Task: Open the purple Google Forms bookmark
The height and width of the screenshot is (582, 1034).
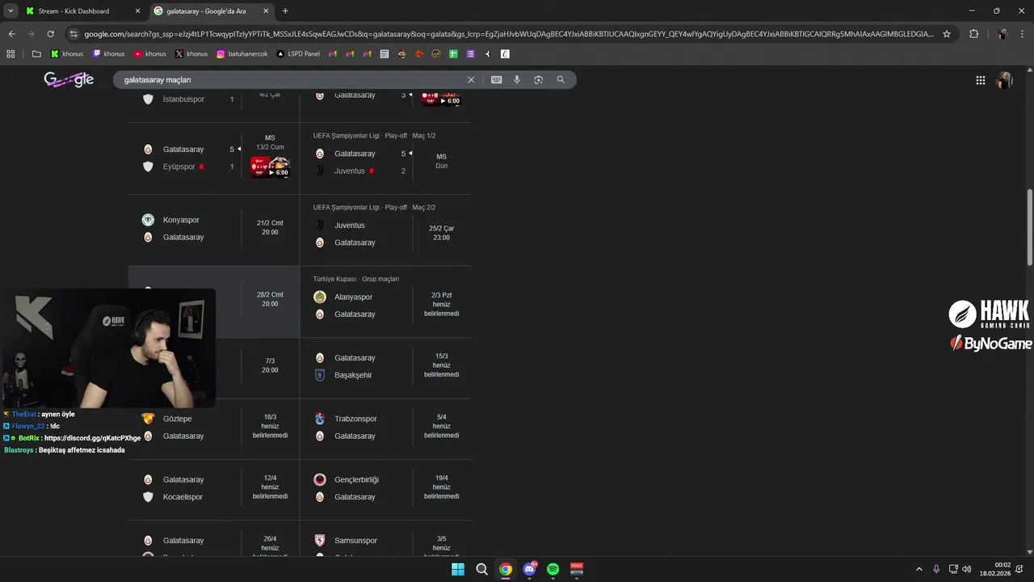Action: [471, 54]
